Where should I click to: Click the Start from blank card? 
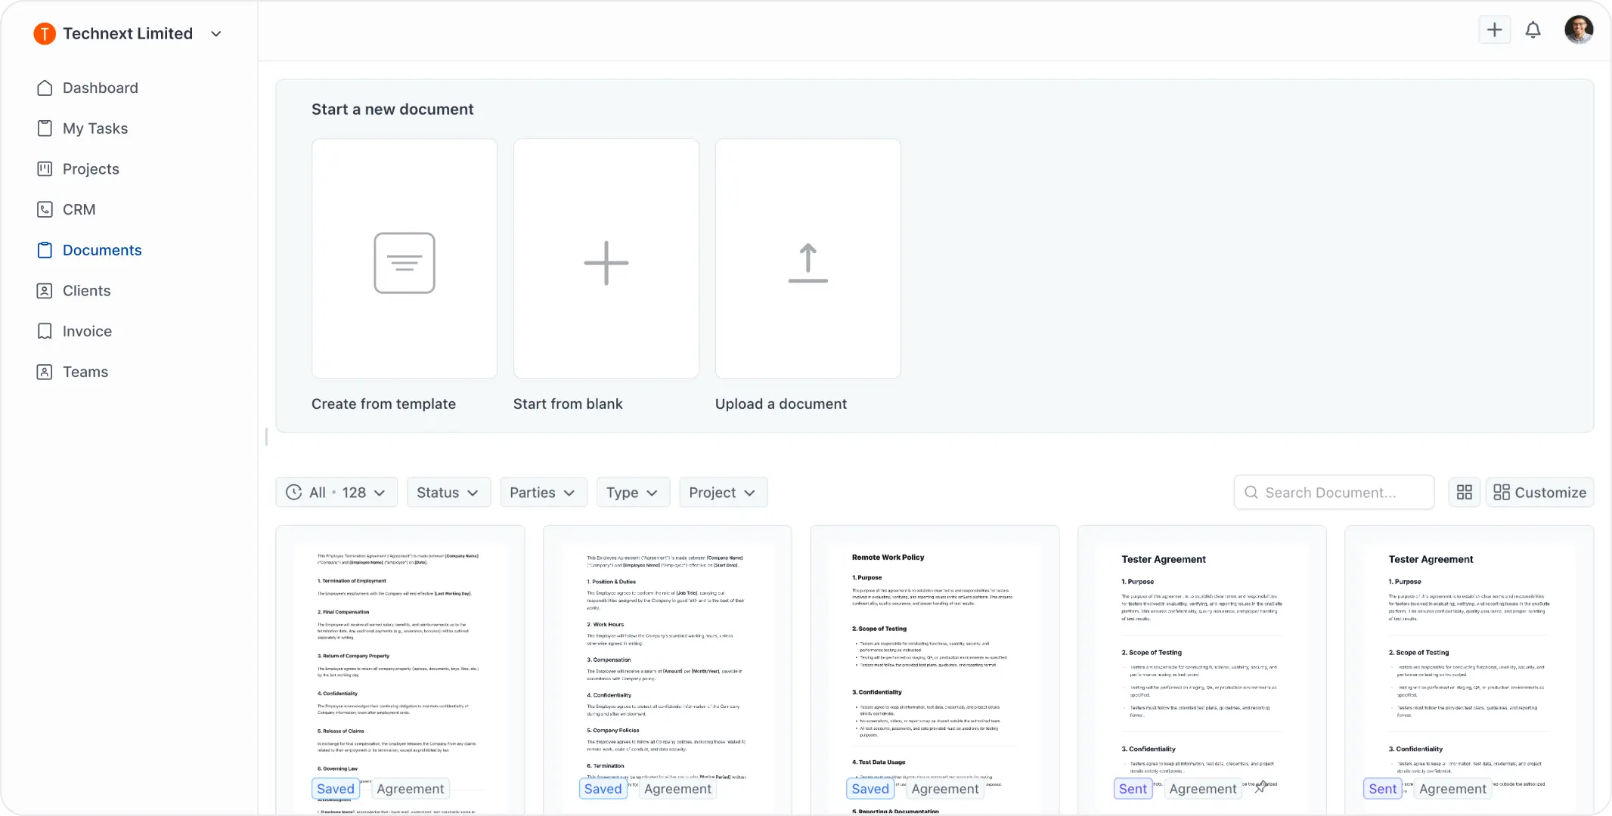point(606,258)
